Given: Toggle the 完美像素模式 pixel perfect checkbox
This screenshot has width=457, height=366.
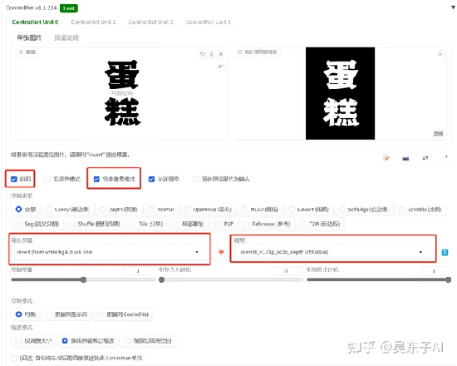Looking at the screenshot, I should coord(96,179).
